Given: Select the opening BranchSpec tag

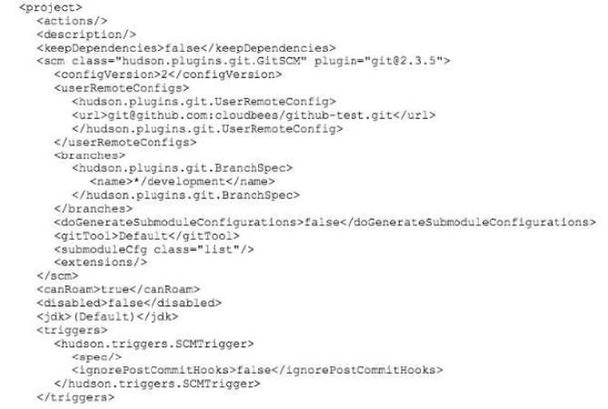Looking at the screenshot, I should (183, 168).
